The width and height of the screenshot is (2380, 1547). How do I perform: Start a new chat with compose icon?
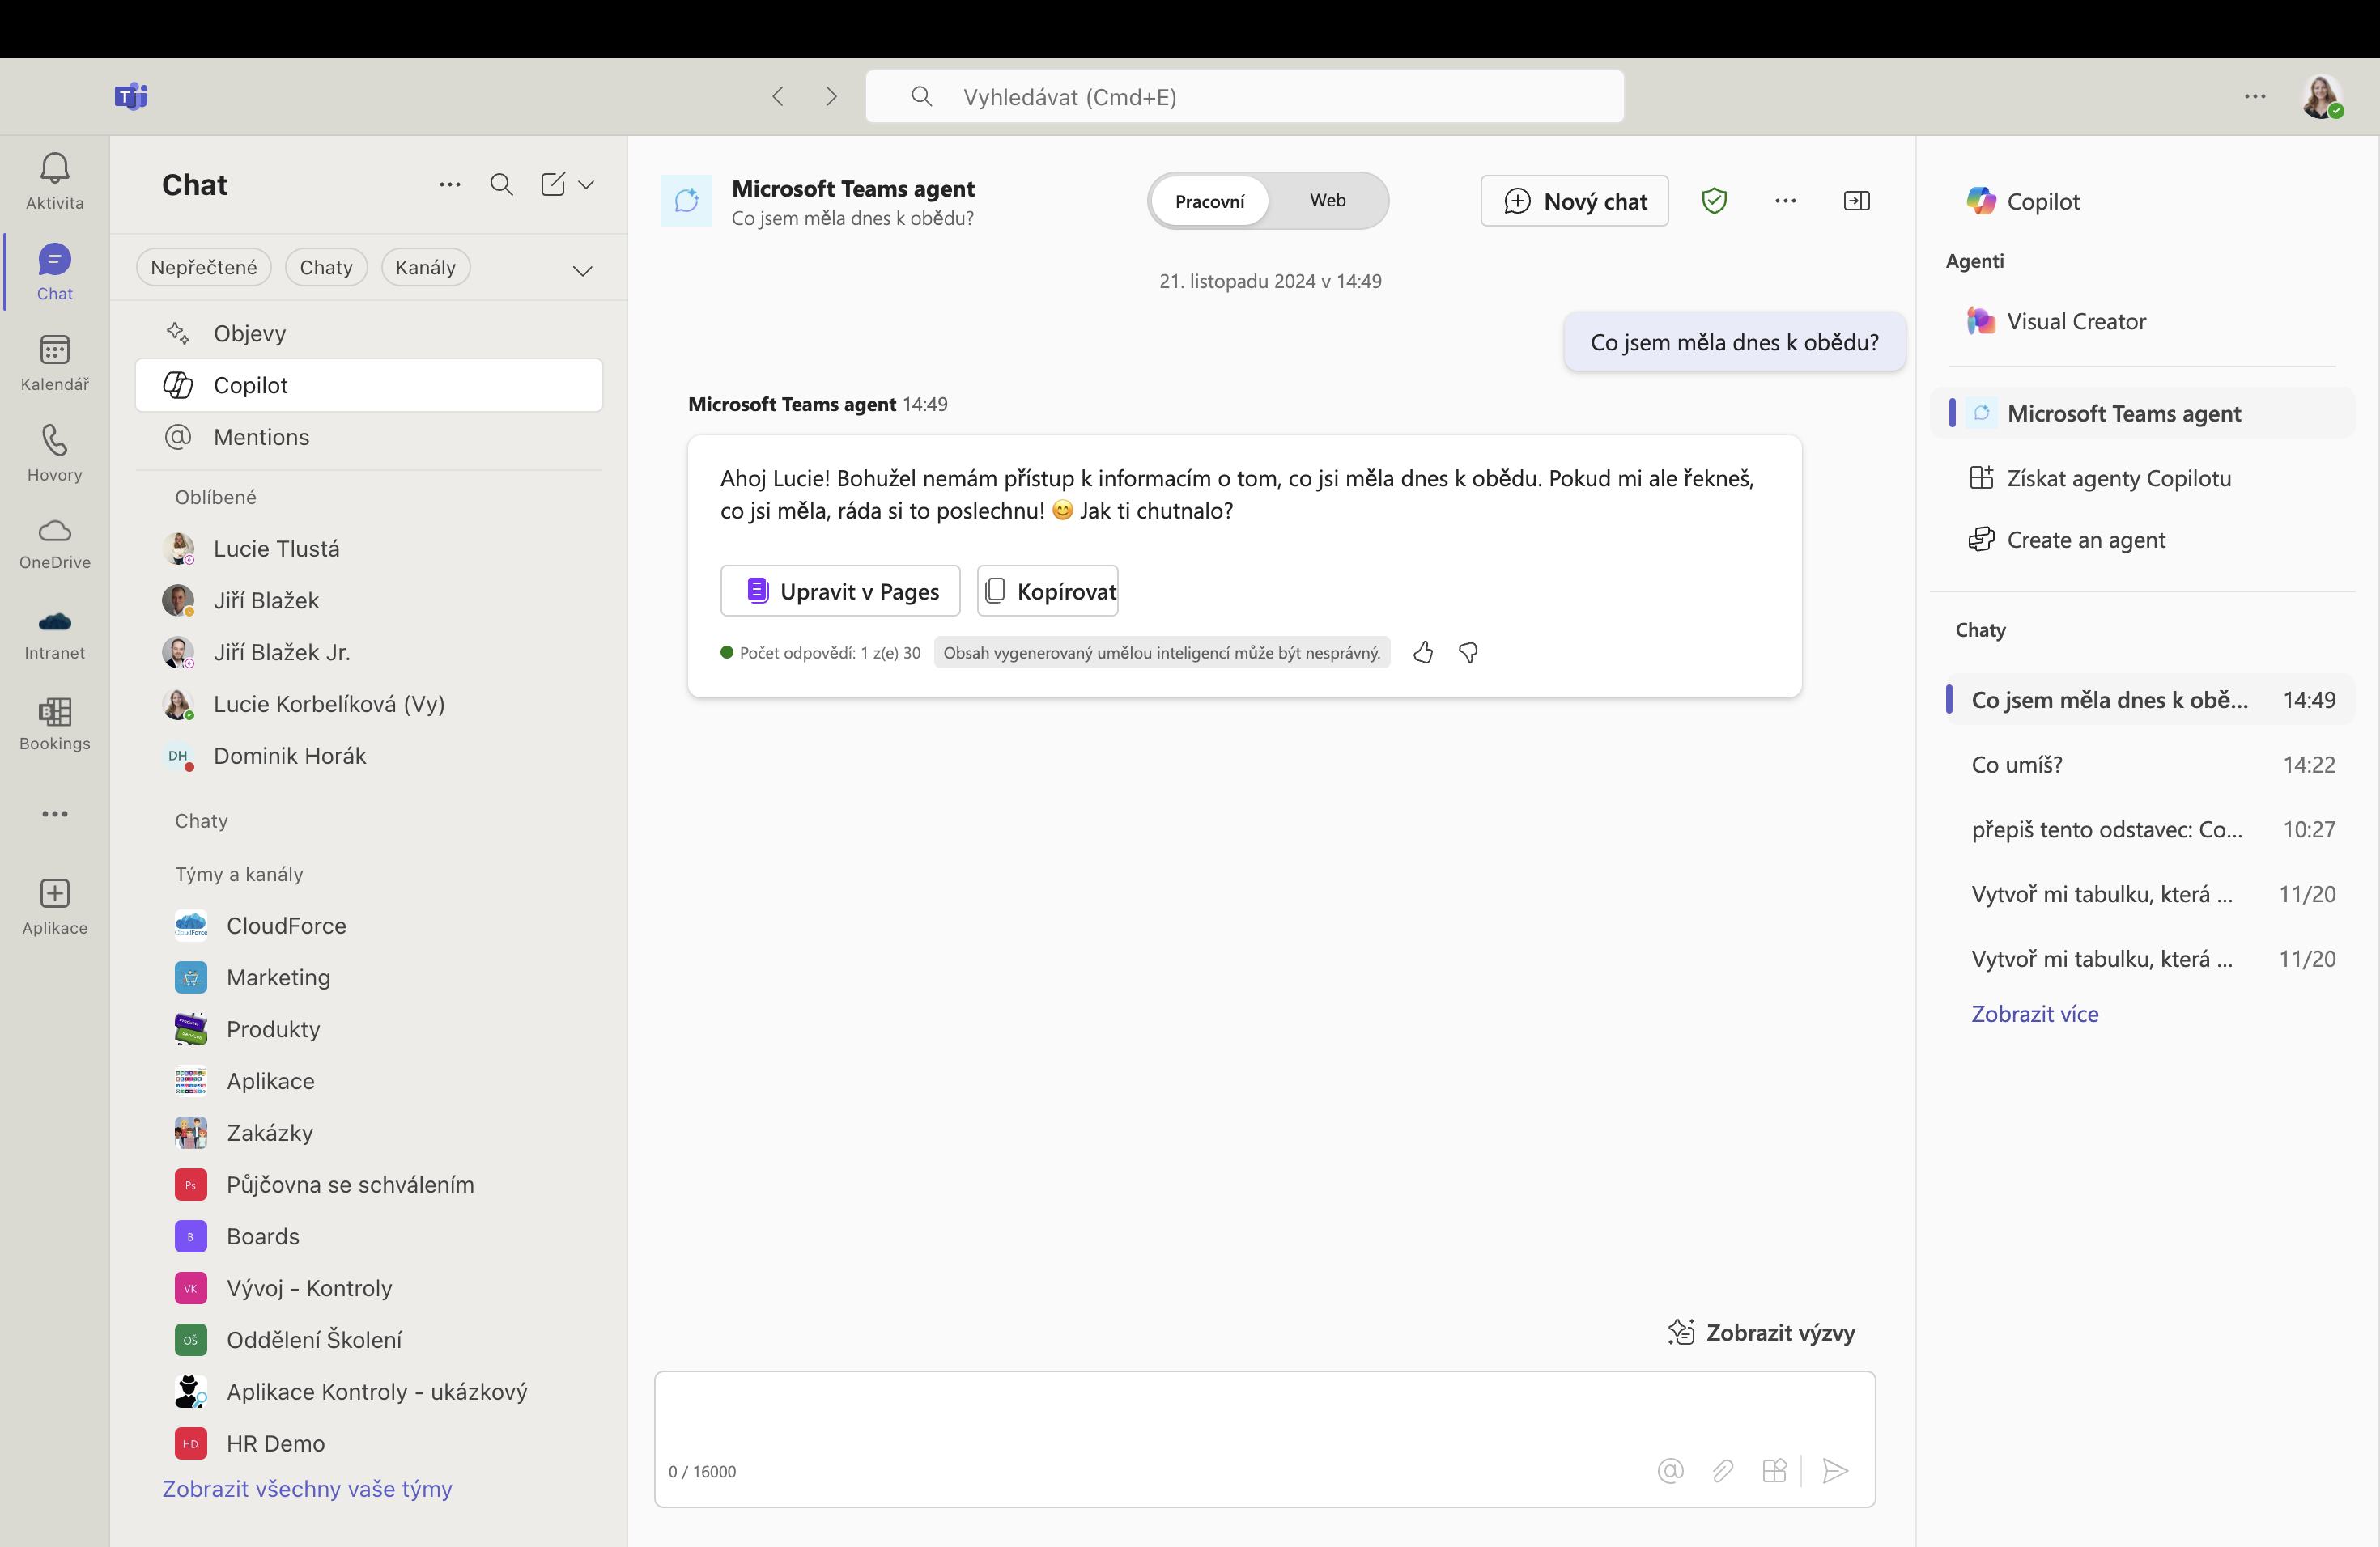pos(553,184)
